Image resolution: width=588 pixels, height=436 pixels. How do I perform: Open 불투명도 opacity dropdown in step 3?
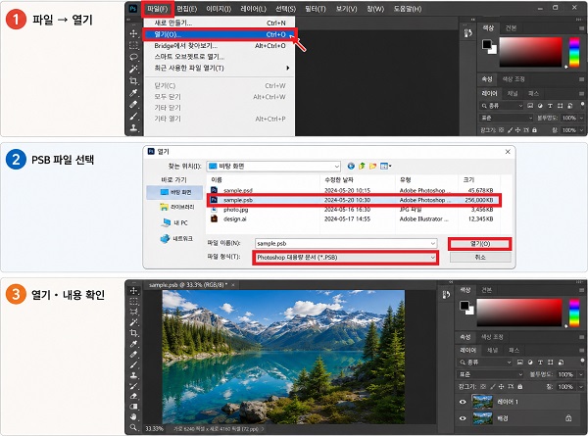pos(581,374)
